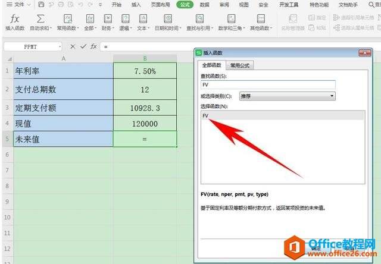Screen dimensions: 381x264
Task: Click the select-all corner triangle
Action: (10, 59)
